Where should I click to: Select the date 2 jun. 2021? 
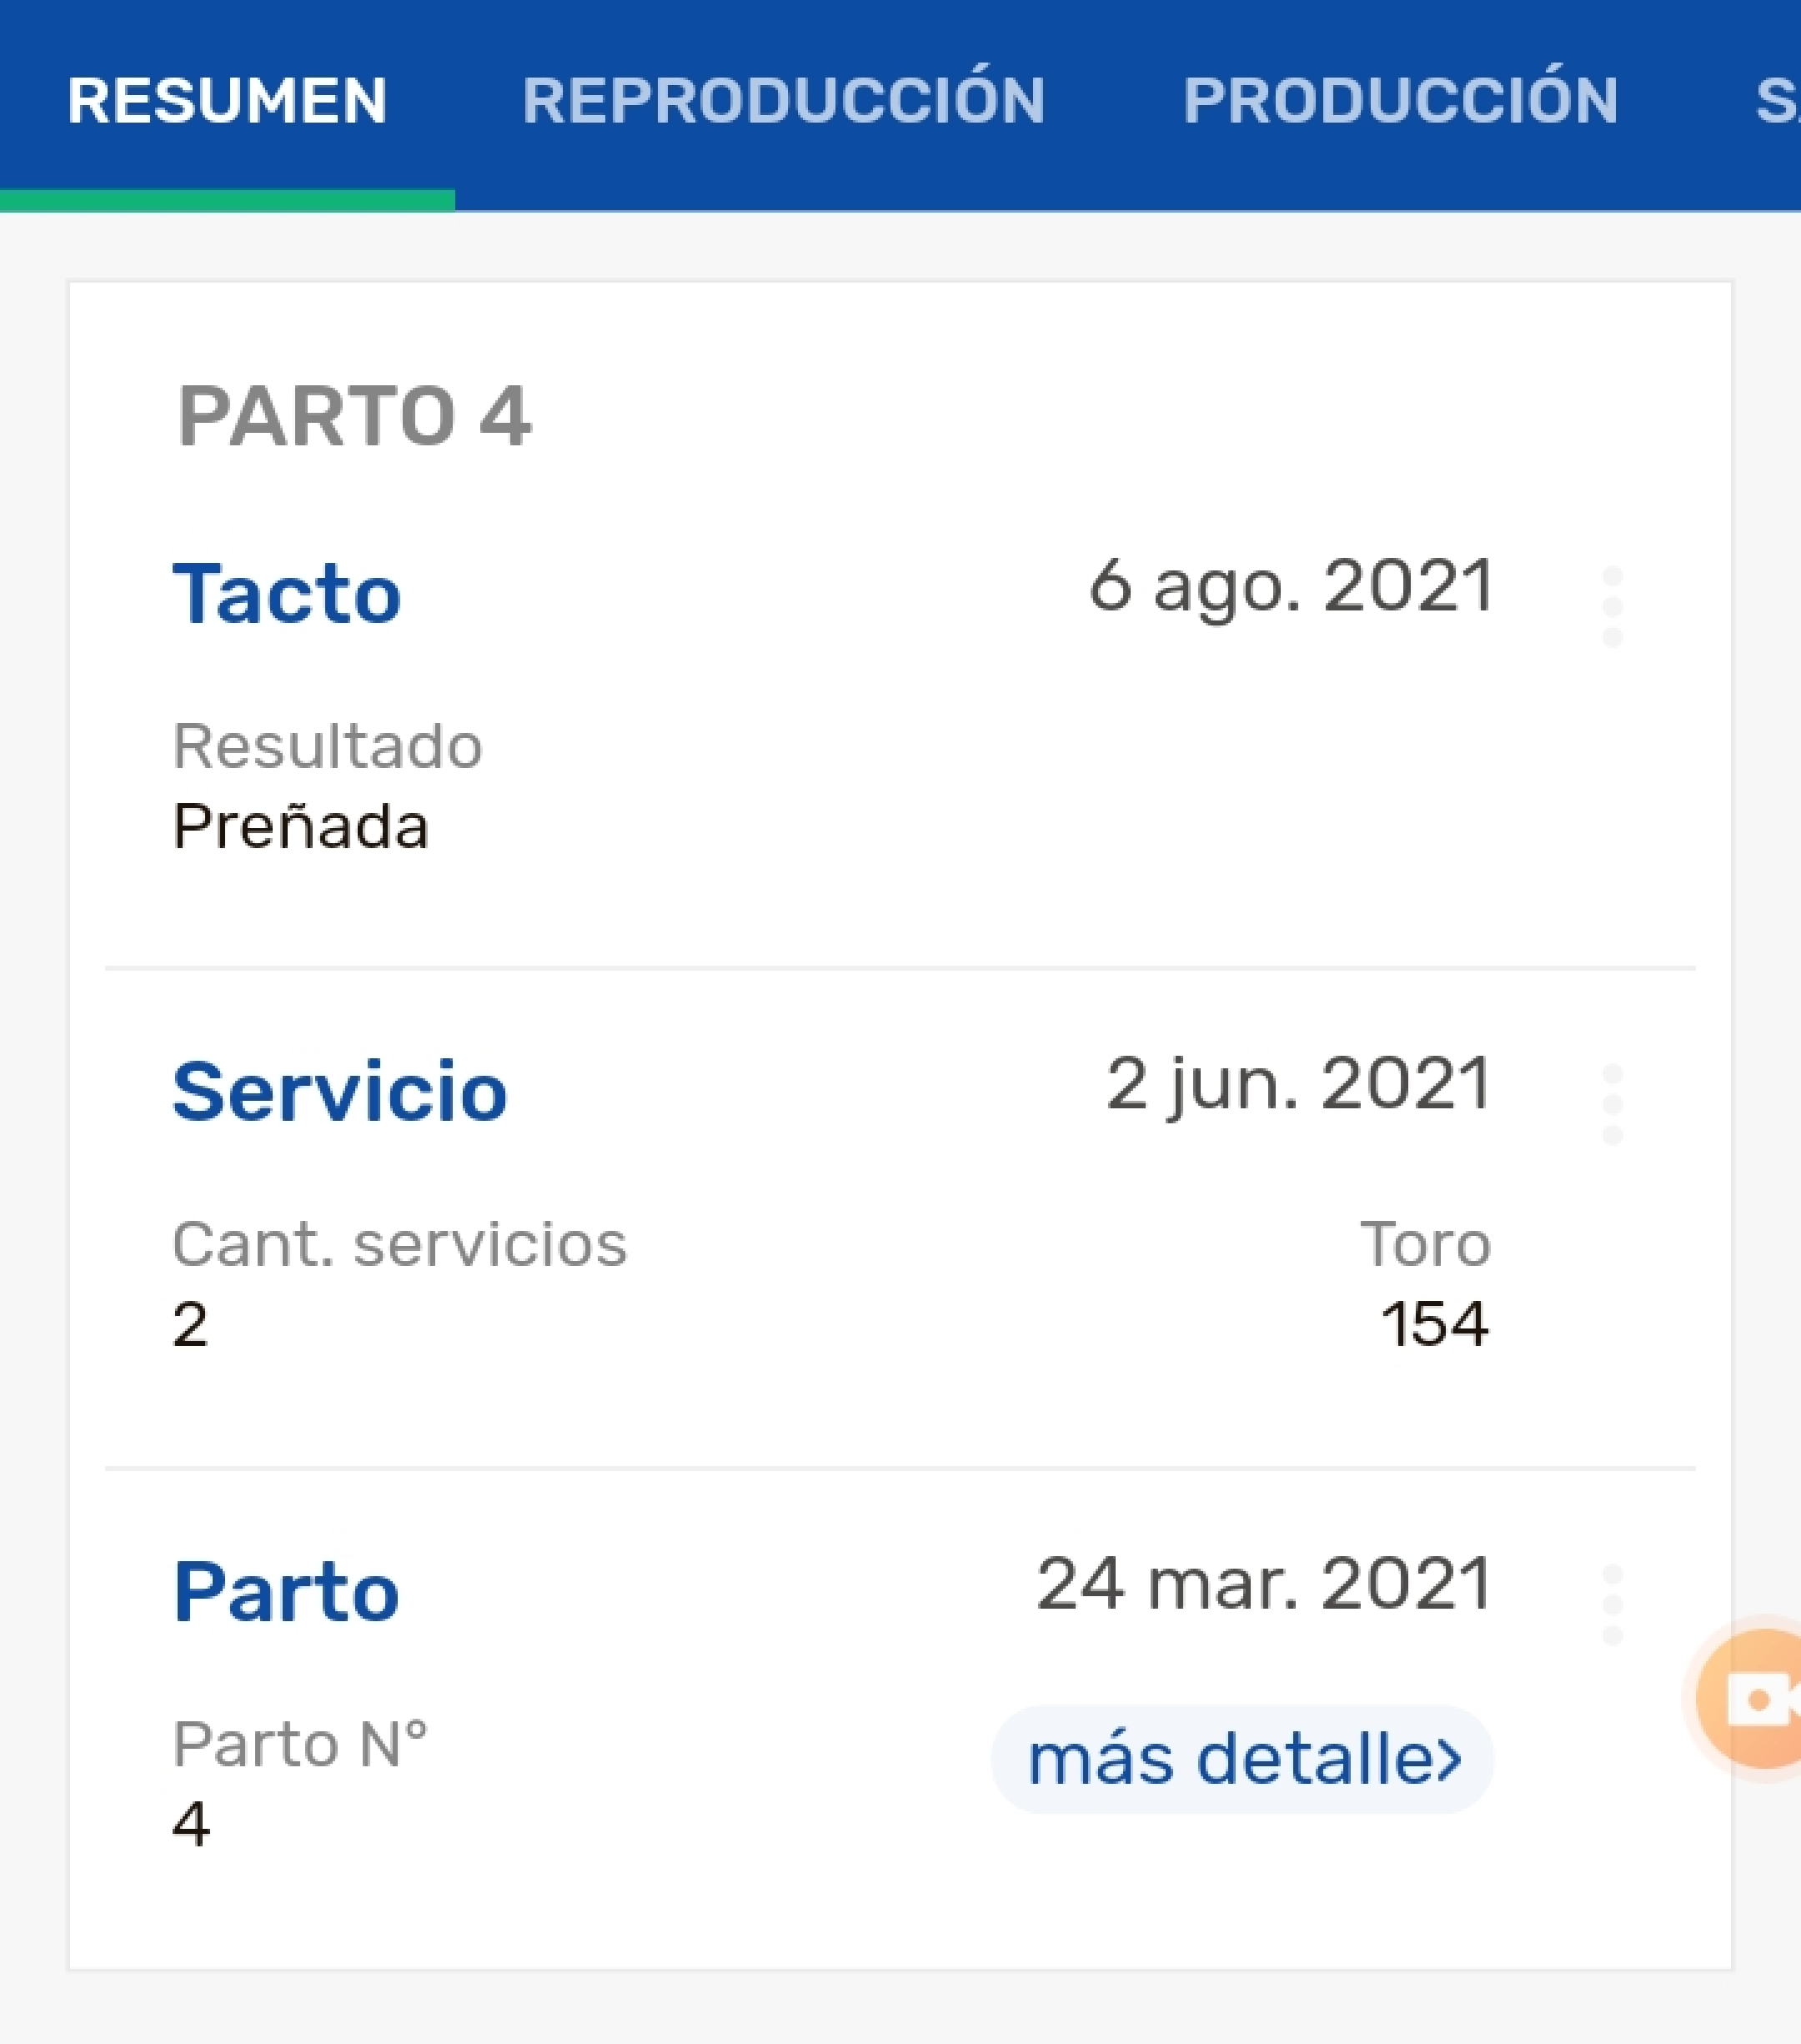[x=1298, y=1085]
